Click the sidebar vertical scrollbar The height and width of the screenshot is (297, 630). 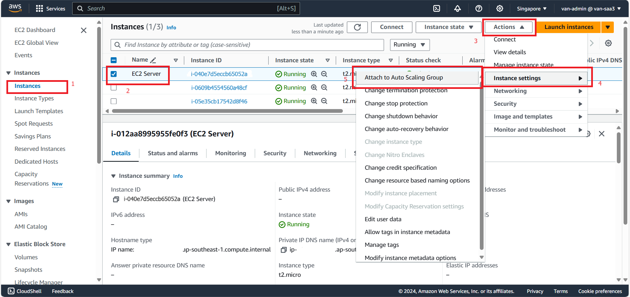click(99, 95)
